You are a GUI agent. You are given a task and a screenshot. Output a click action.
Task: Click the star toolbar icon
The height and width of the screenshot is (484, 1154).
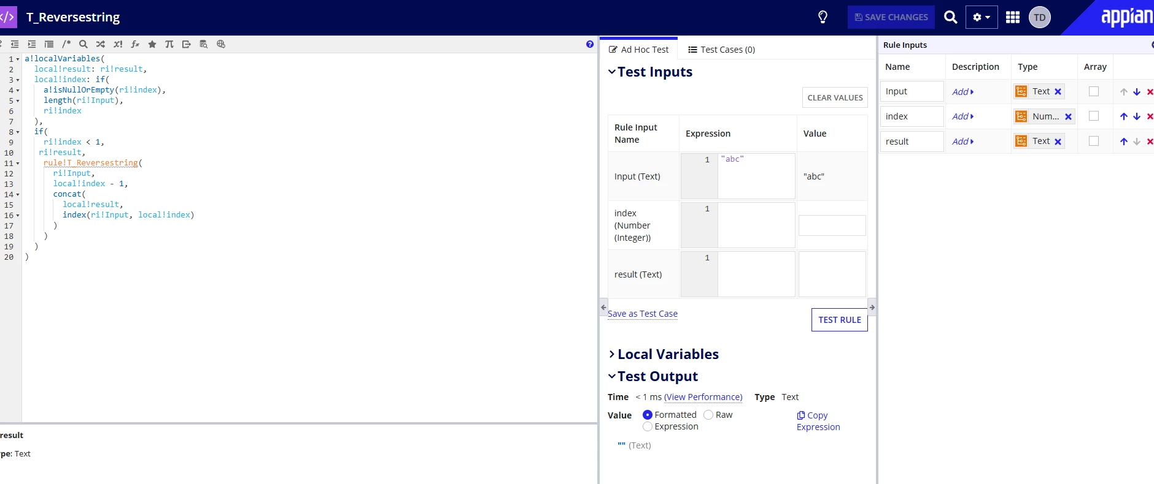coord(152,44)
